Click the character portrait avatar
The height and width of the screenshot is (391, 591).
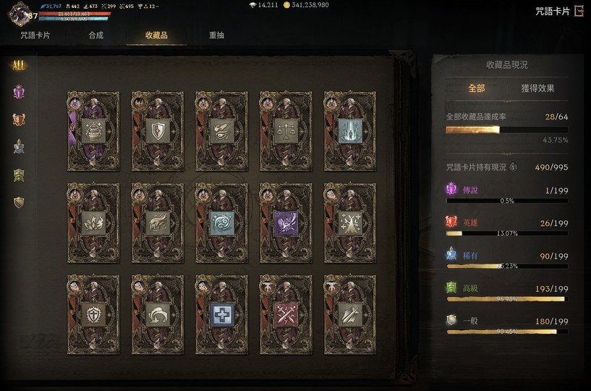[20, 14]
